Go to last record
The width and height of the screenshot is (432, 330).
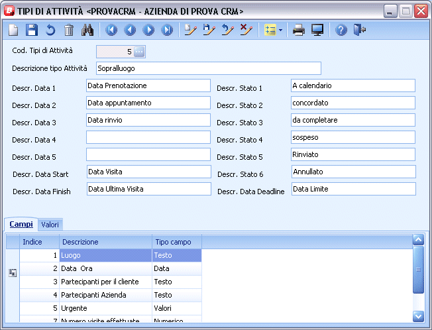click(167, 30)
